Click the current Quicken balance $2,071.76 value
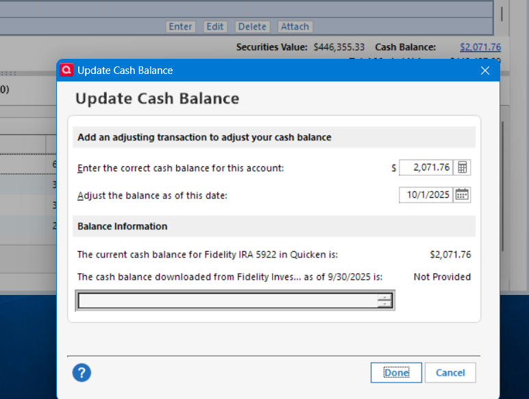The height and width of the screenshot is (399, 529). 450,255
